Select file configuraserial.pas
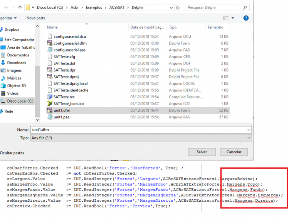 [x=69, y=50]
